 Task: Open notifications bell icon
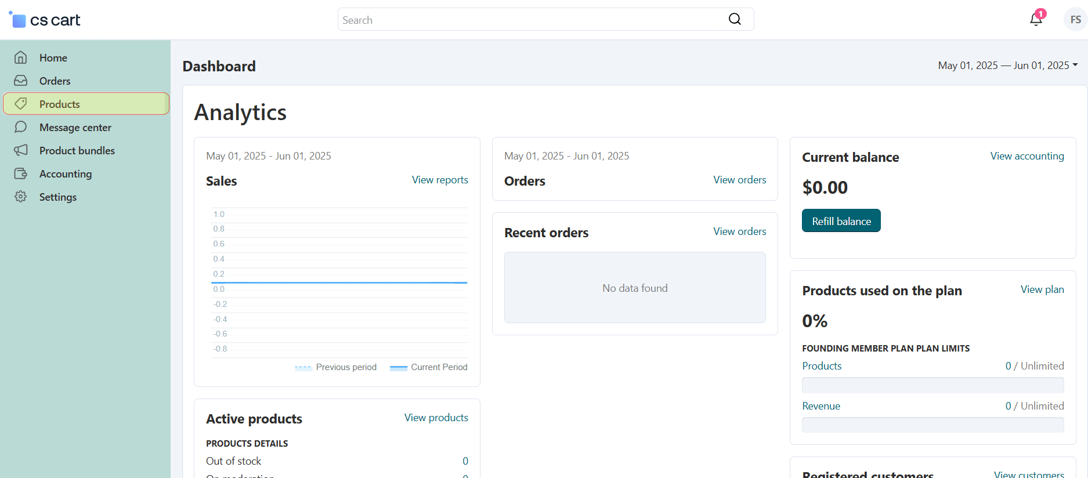pyautogui.click(x=1036, y=20)
